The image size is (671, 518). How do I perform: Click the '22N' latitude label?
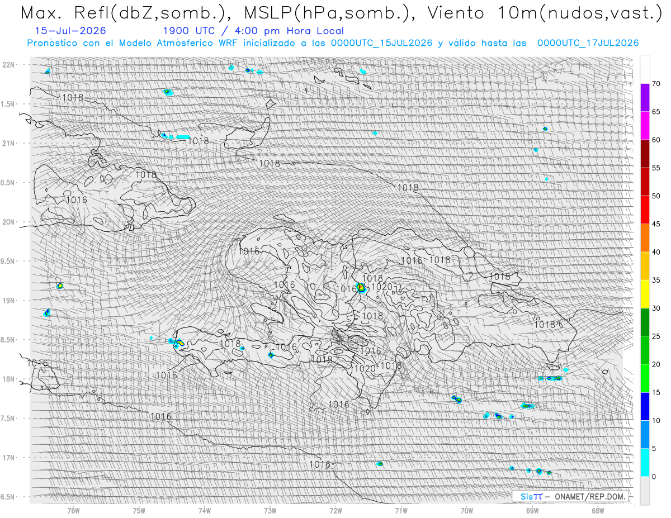point(9,65)
